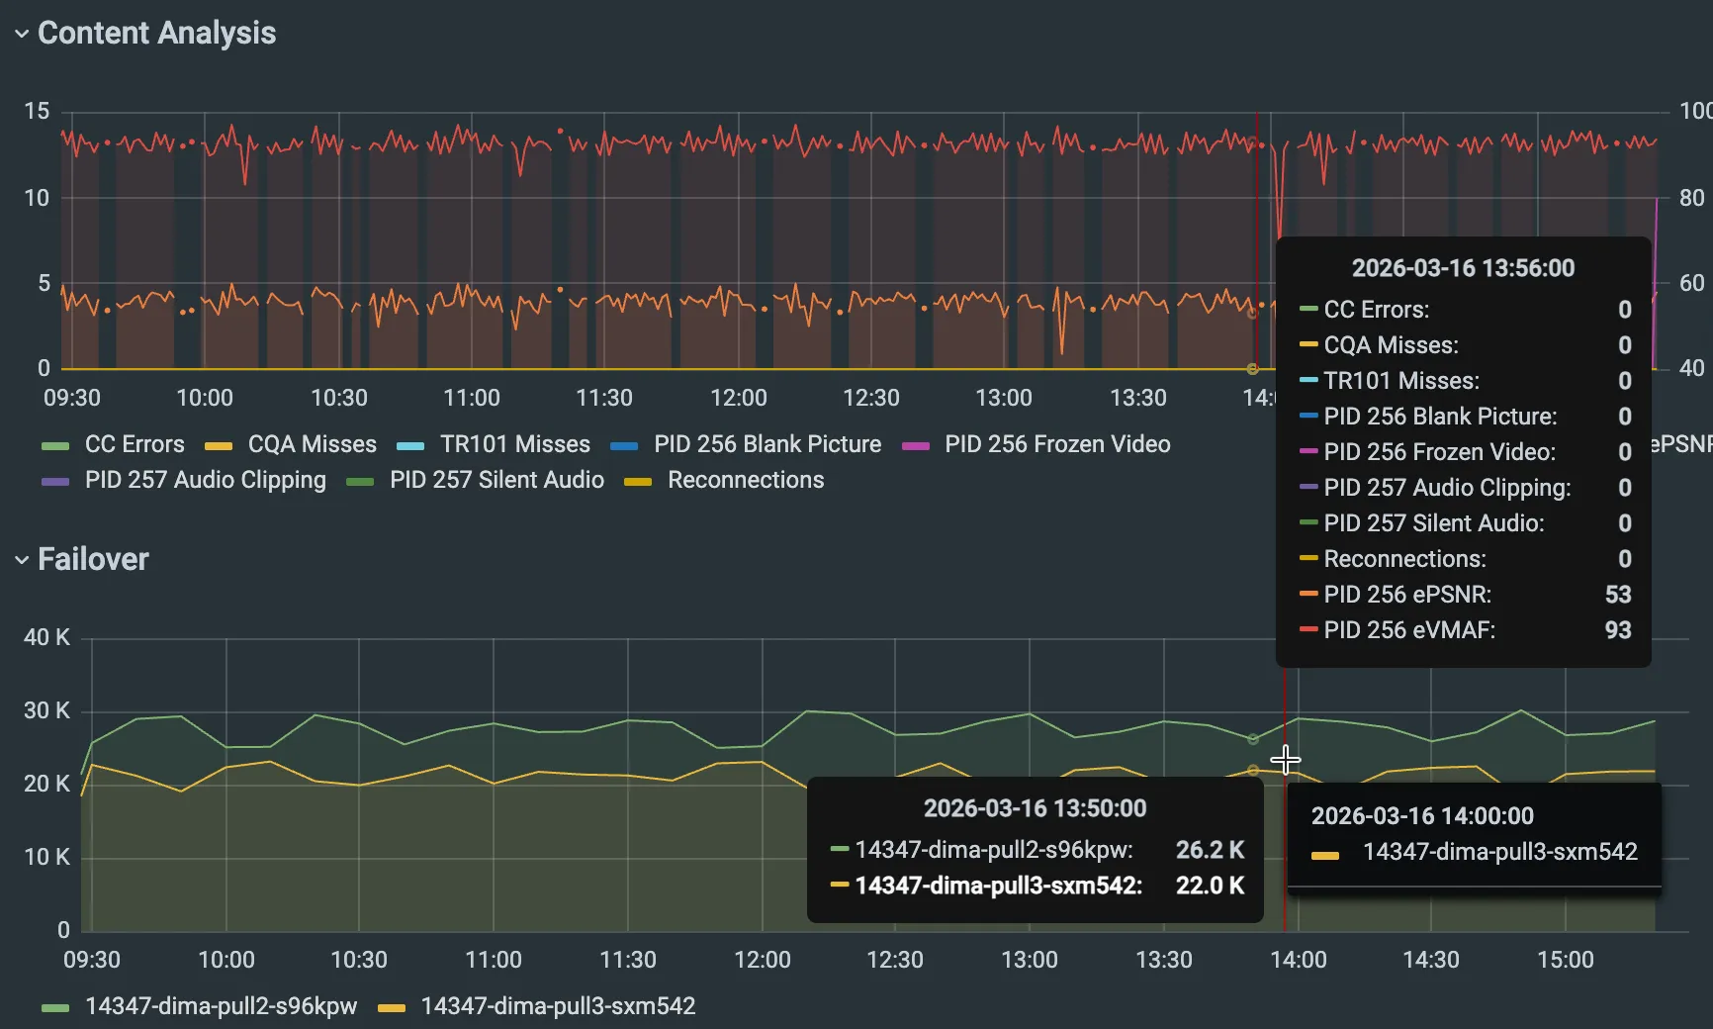Screen dimensions: 1713x1029
Task: Click the "40 K" Failover y-axis label
Action: point(46,637)
